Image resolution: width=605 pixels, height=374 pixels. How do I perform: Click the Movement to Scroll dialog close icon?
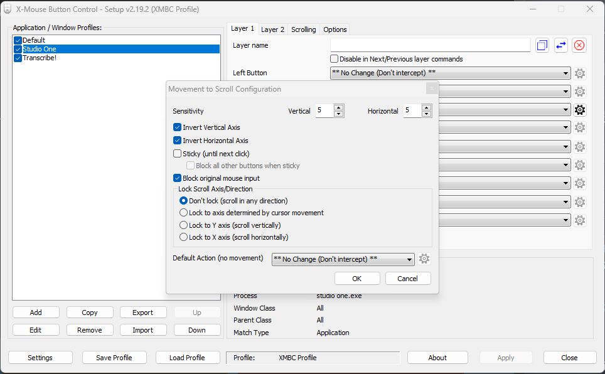(431, 89)
